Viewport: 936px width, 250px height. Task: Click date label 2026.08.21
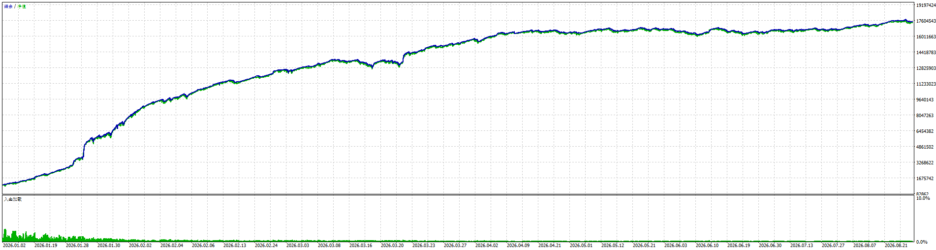pyautogui.click(x=896, y=246)
